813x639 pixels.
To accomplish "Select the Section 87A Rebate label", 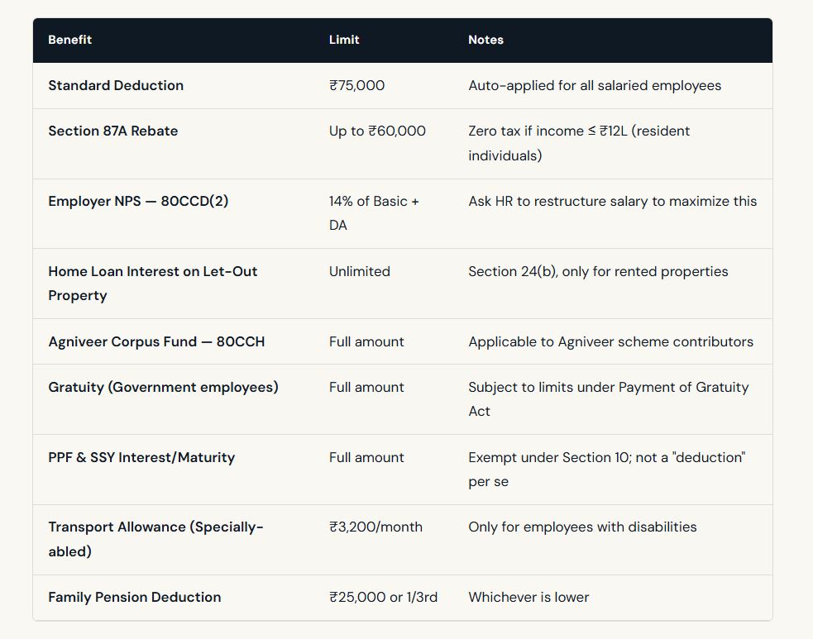I will (x=112, y=131).
